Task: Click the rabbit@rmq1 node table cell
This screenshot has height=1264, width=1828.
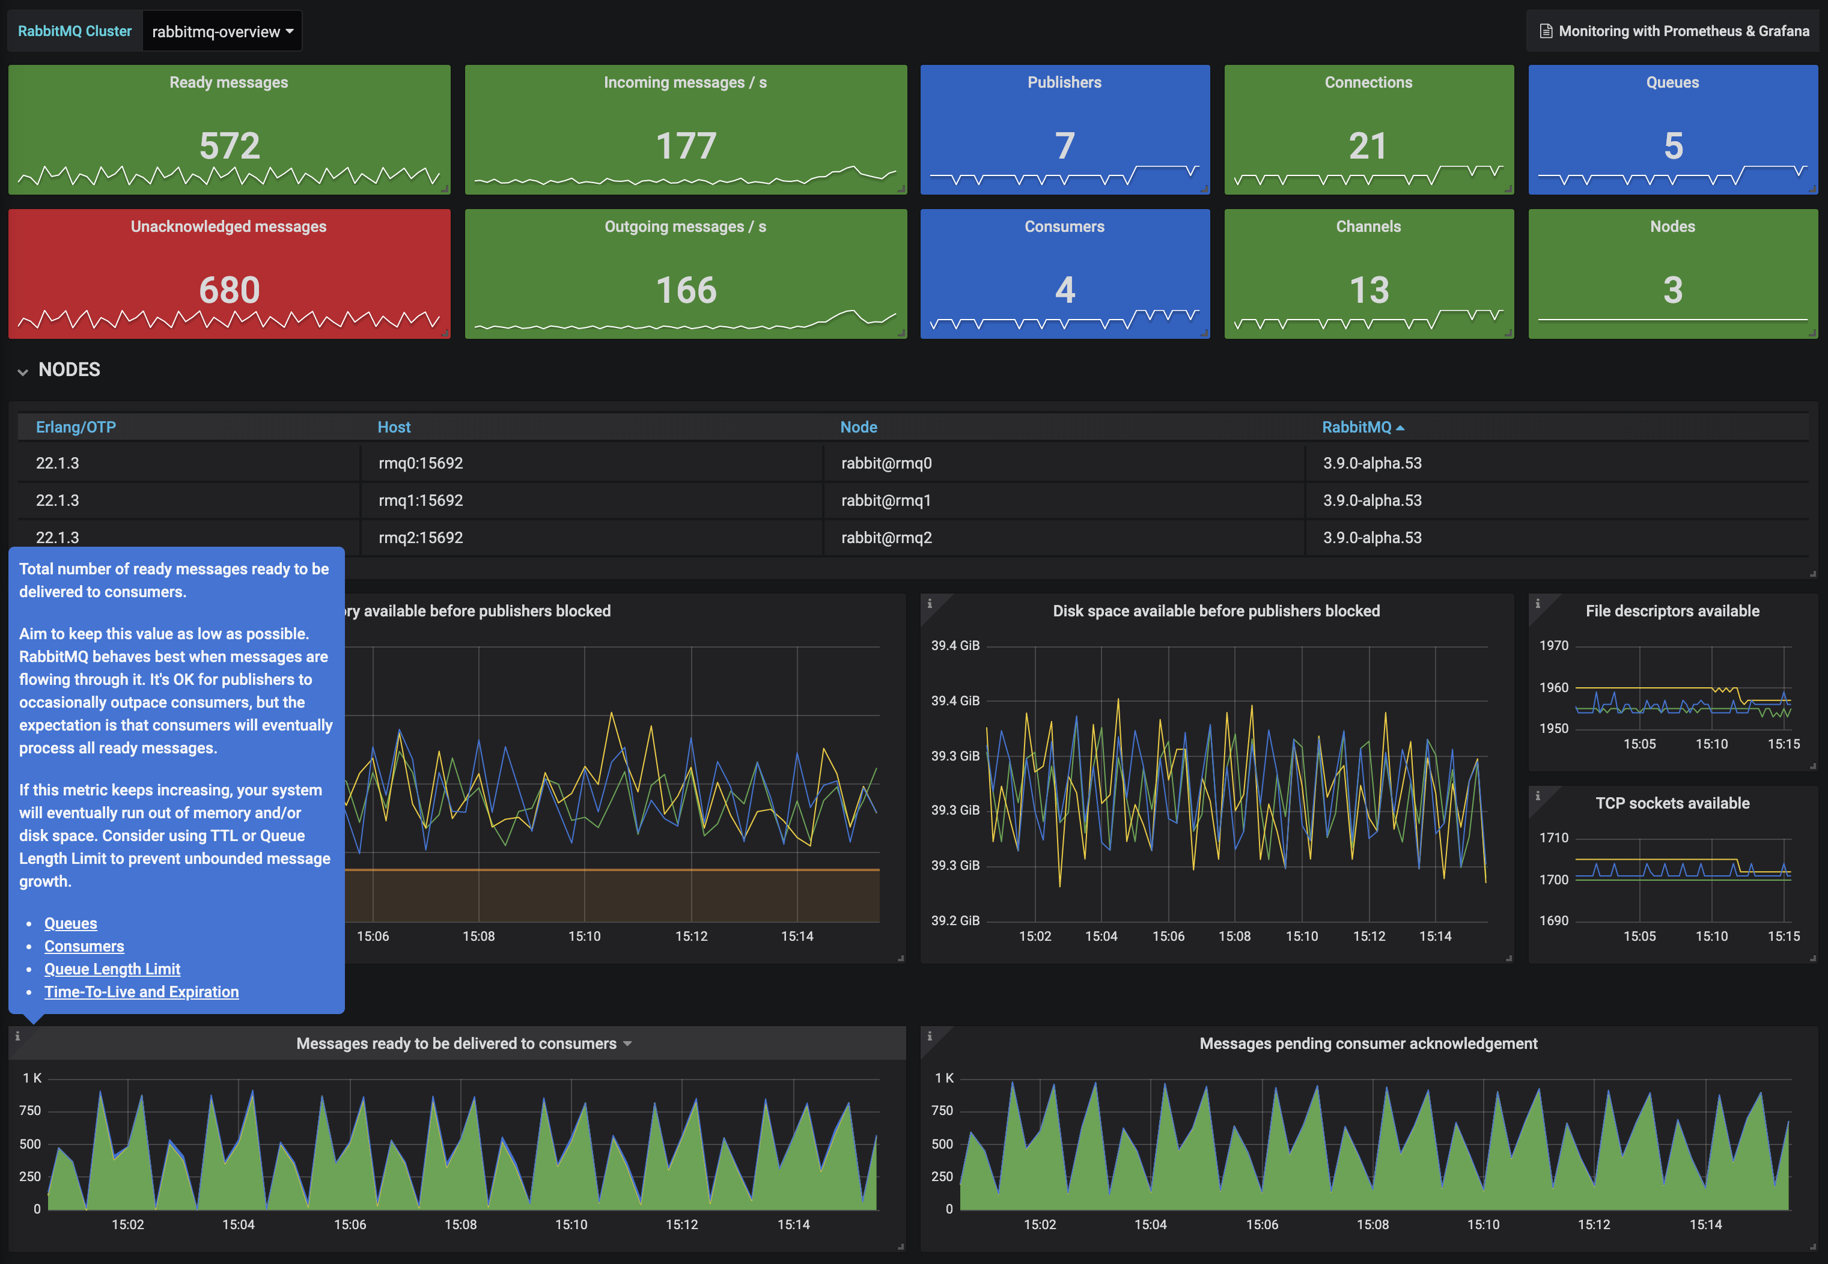Action: (x=886, y=500)
